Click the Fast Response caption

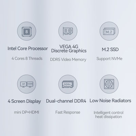68,112
